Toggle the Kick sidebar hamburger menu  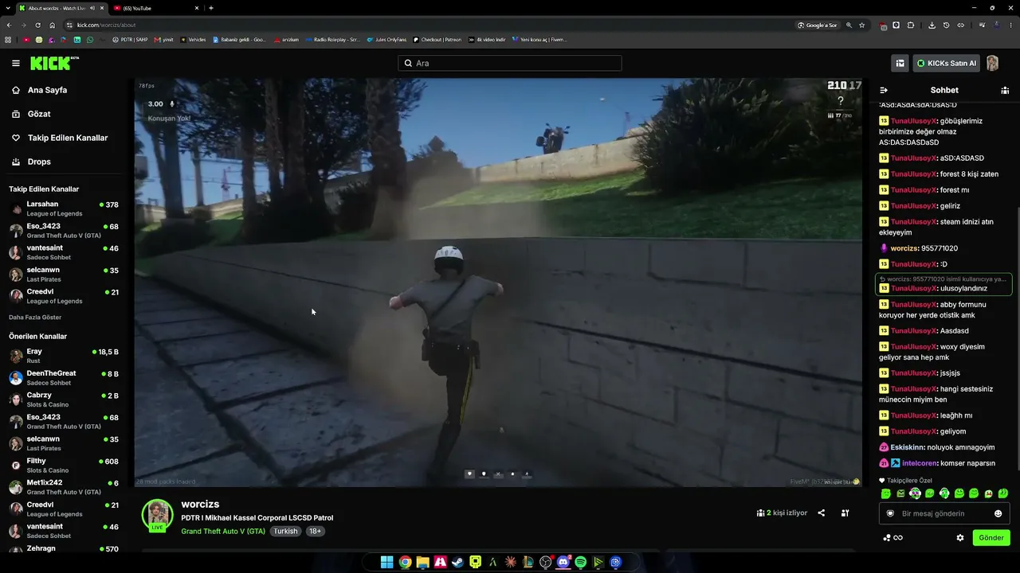16,63
